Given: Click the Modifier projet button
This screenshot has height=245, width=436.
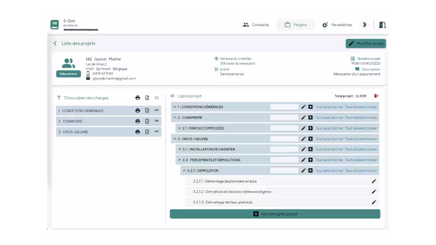Looking at the screenshot, I should click(366, 44).
